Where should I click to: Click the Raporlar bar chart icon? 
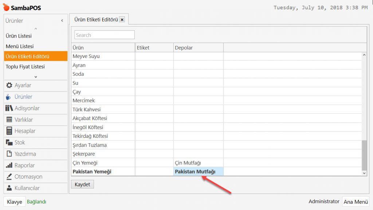(x=9, y=165)
